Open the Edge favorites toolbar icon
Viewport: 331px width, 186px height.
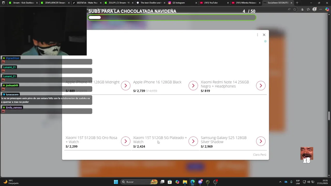pos(308,9)
